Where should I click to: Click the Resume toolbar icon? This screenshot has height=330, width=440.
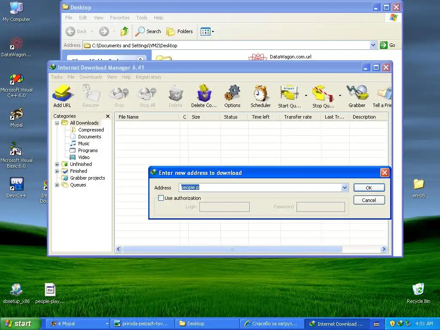pos(91,96)
